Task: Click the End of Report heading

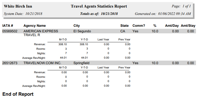Action: [x=18, y=94]
